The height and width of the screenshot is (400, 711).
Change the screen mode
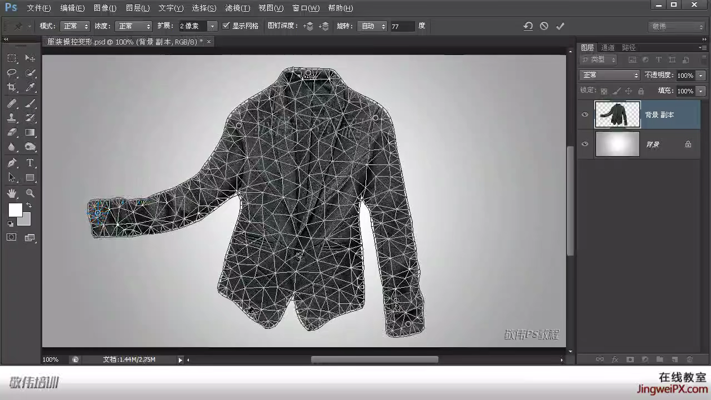tap(30, 238)
